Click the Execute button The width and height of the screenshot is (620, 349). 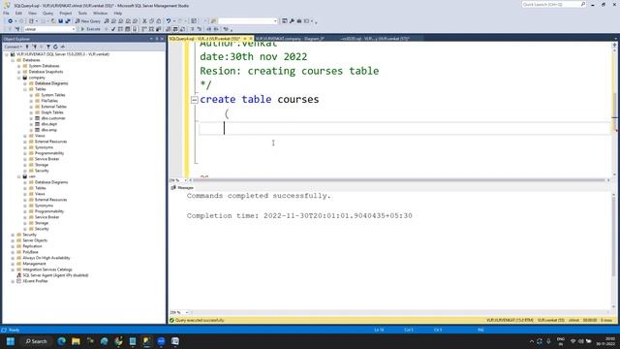tap(90, 29)
